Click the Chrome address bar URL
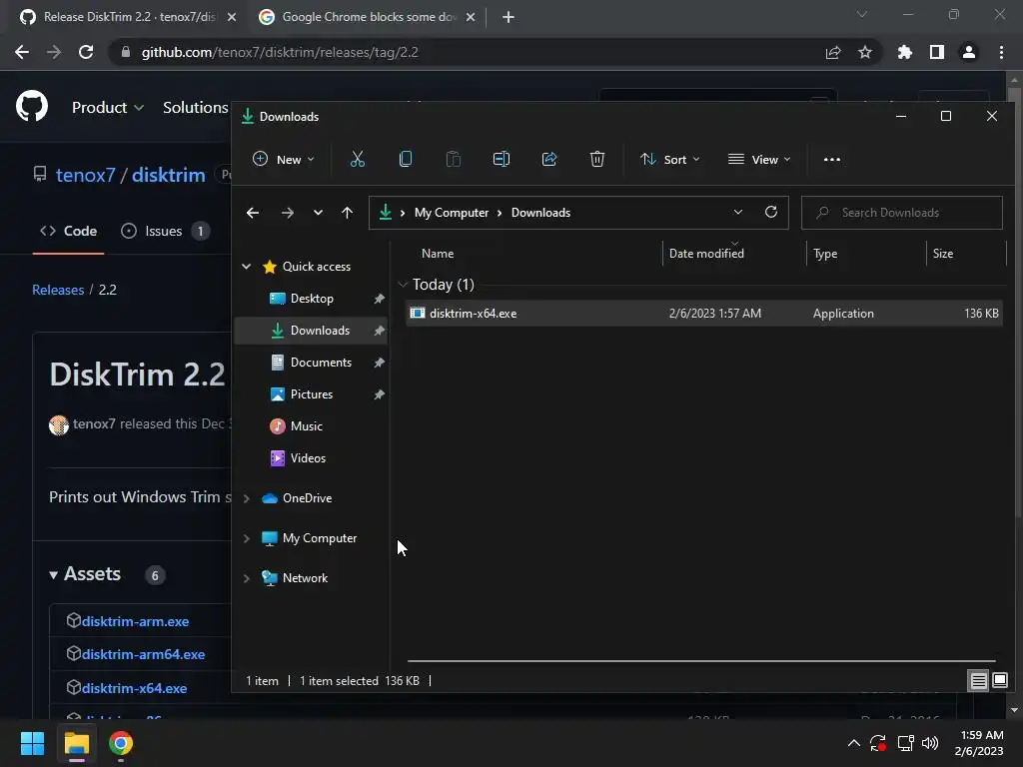Screen dimensions: 1023x767 (x=280, y=52)
